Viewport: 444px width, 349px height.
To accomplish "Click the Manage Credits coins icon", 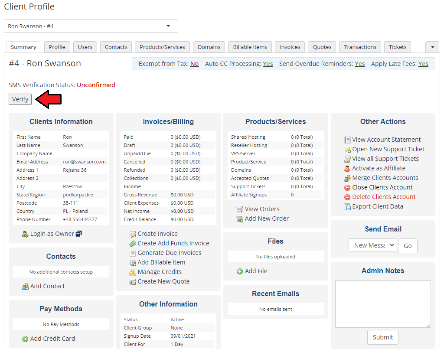I will (133, 272).
